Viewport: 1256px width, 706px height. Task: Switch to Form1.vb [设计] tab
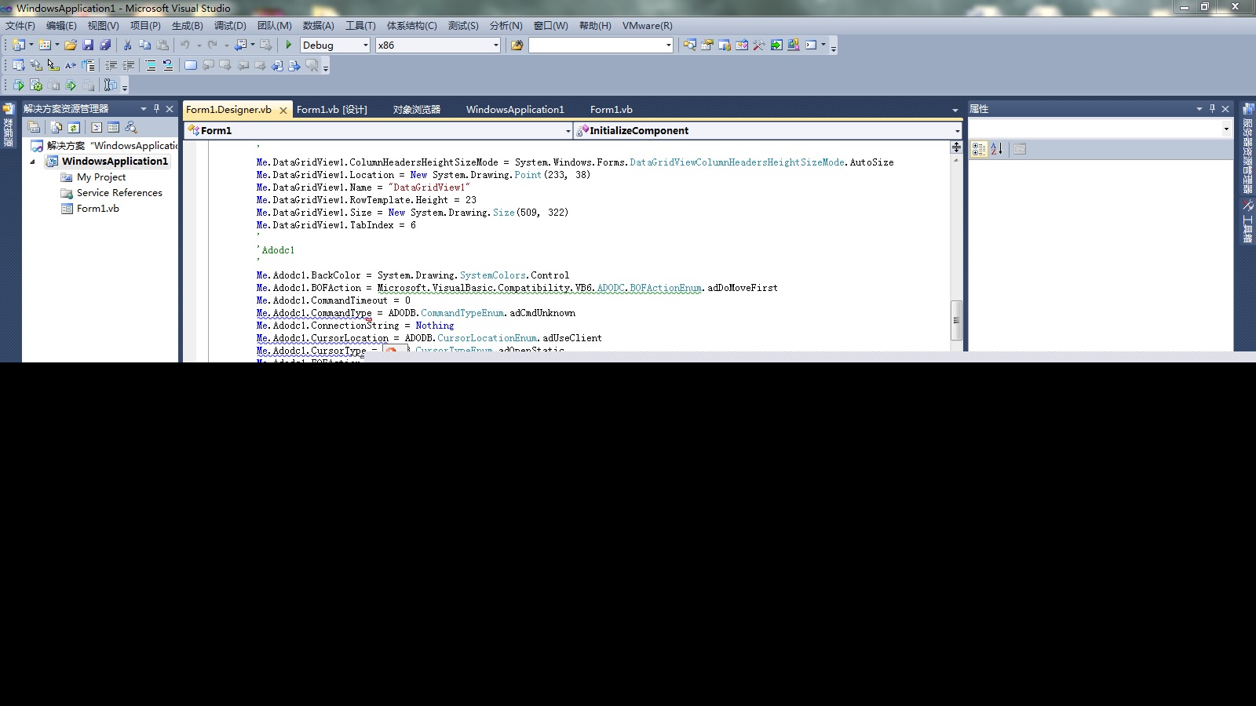click(332, 110)
